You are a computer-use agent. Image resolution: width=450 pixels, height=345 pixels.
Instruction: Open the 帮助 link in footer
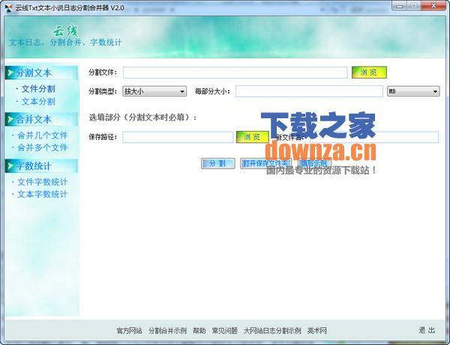(199, 331)
